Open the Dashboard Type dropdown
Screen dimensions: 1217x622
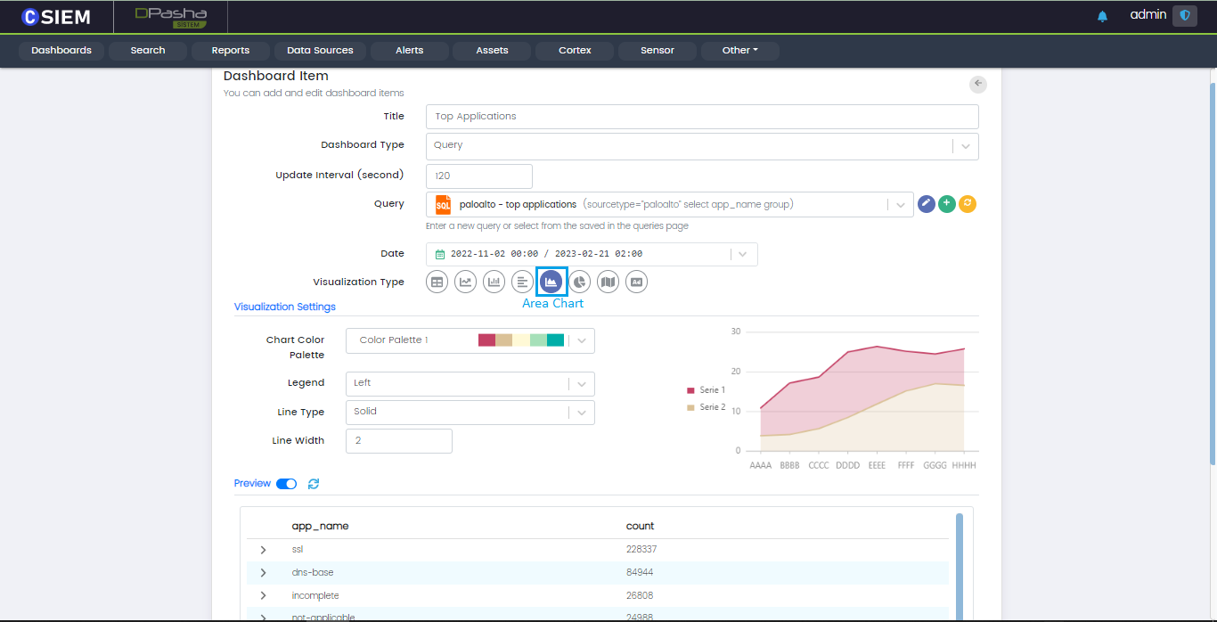(701, 145)
